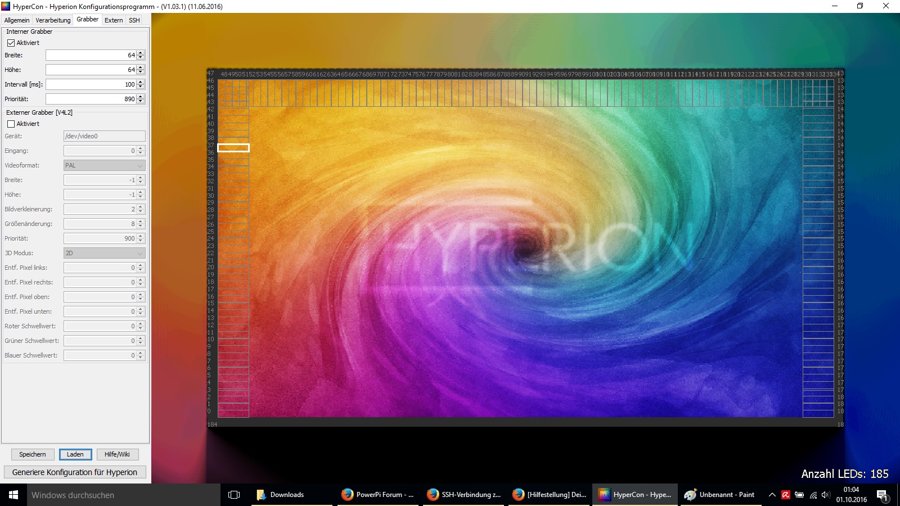Click the Speichern button
Screen dimensions: 900x506
point(33,454)
